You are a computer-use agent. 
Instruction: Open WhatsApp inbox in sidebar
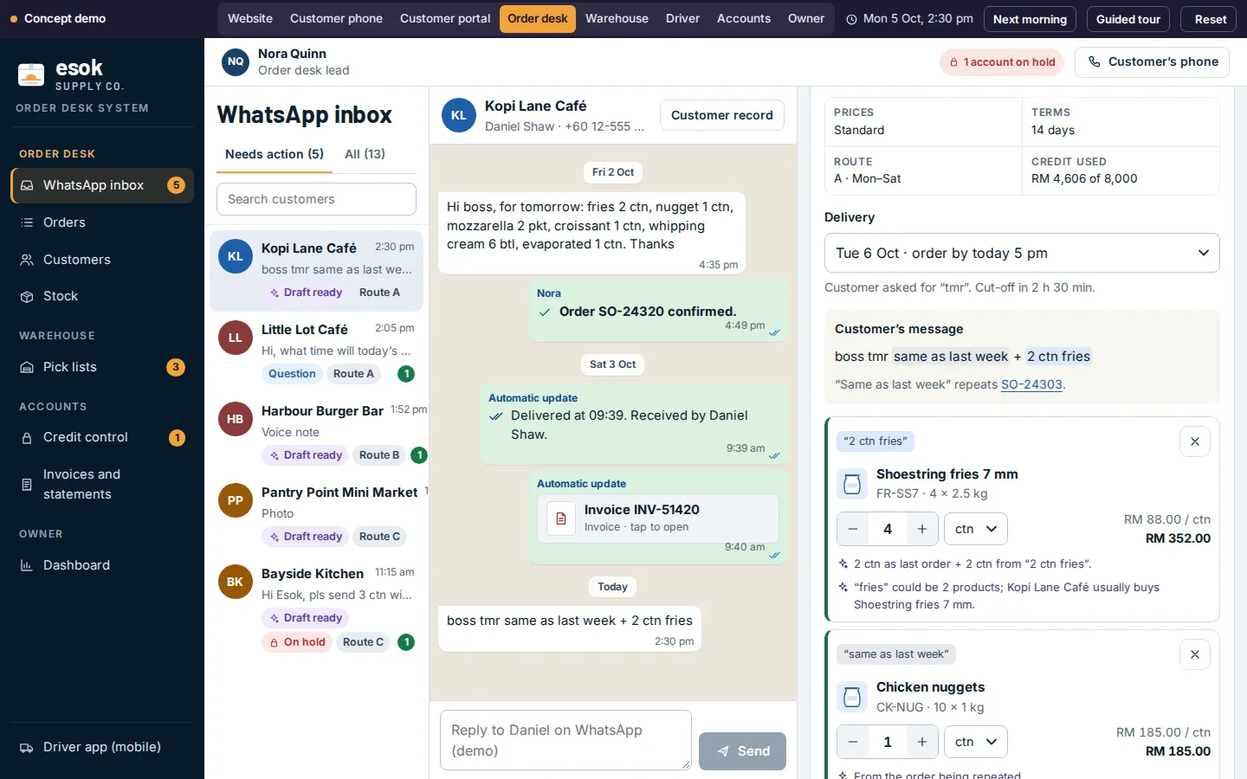(102, 185)
